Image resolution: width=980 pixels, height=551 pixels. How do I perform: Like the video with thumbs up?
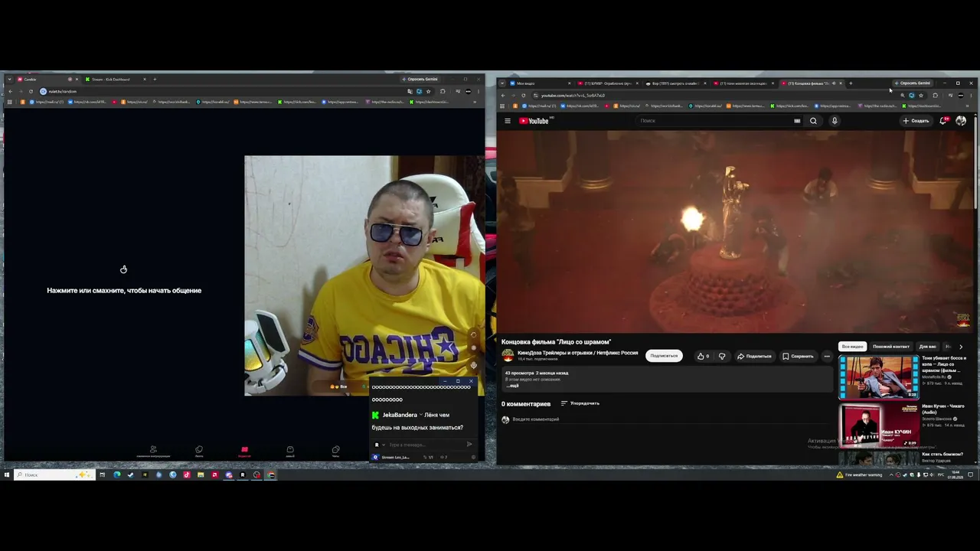pos(703,356)
